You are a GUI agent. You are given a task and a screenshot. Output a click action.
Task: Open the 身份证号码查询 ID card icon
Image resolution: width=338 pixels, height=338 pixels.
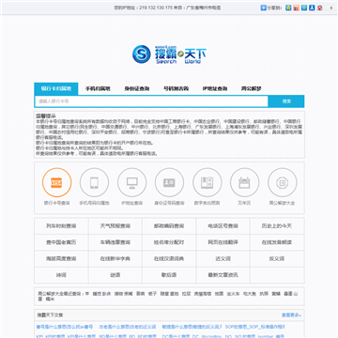(169, 182)
